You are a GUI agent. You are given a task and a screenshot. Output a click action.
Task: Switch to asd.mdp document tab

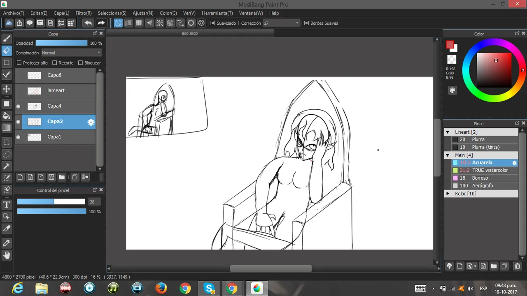(x=190, y=33)
